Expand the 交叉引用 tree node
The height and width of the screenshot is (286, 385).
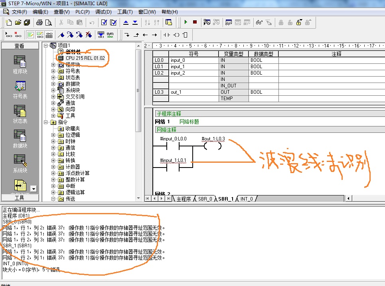(x=53, y=97)
